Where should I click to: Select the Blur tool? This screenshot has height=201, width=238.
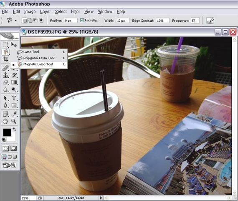5,89
